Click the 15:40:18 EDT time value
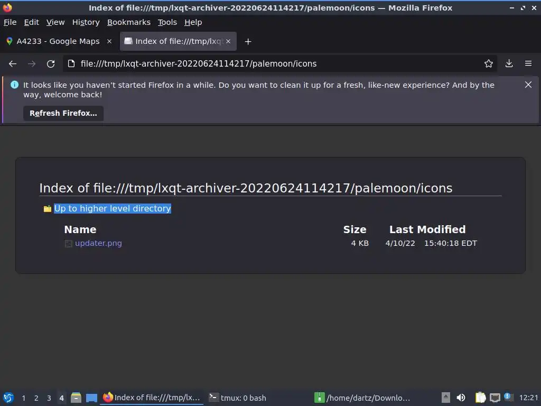The image size is (541, 406). (451, 243)
